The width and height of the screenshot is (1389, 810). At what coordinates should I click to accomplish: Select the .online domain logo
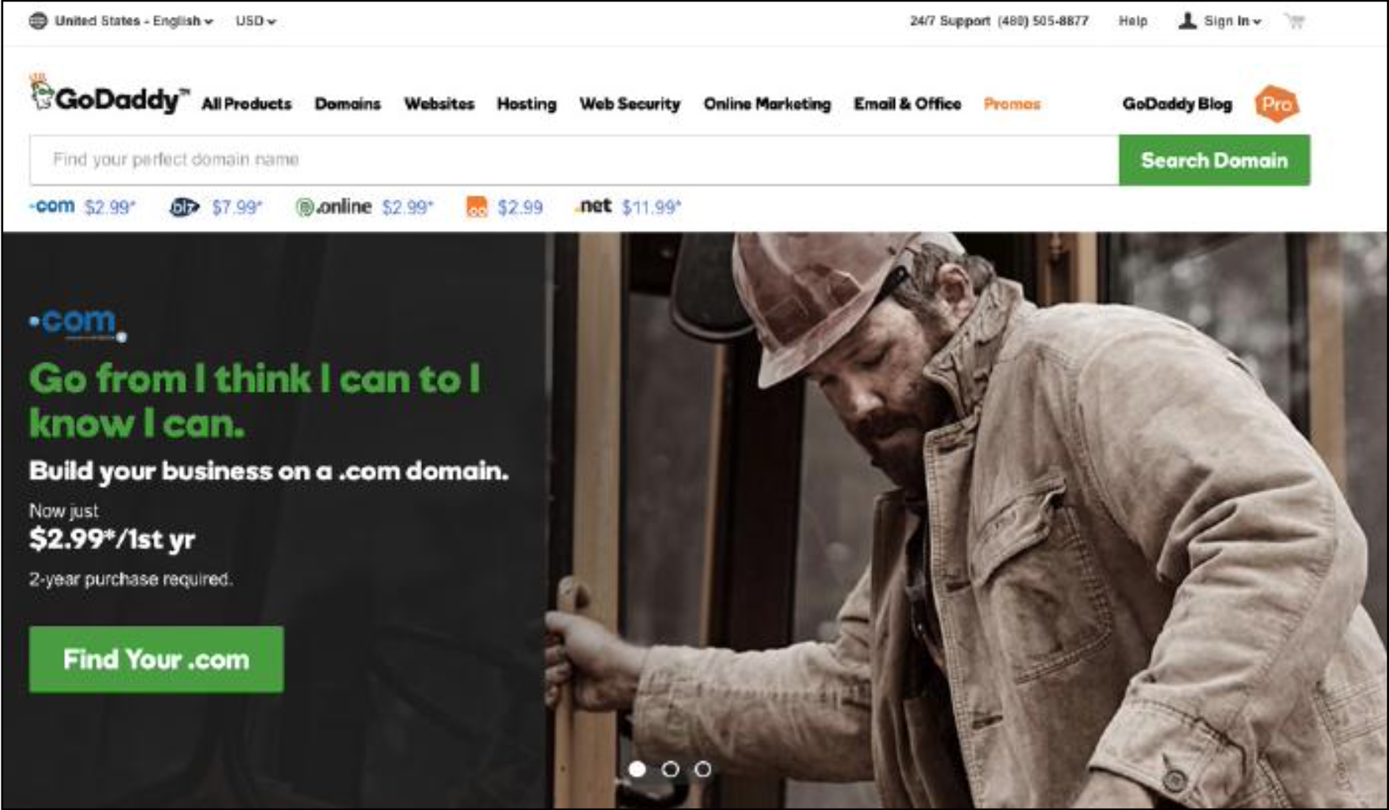[x=334, y=207]
